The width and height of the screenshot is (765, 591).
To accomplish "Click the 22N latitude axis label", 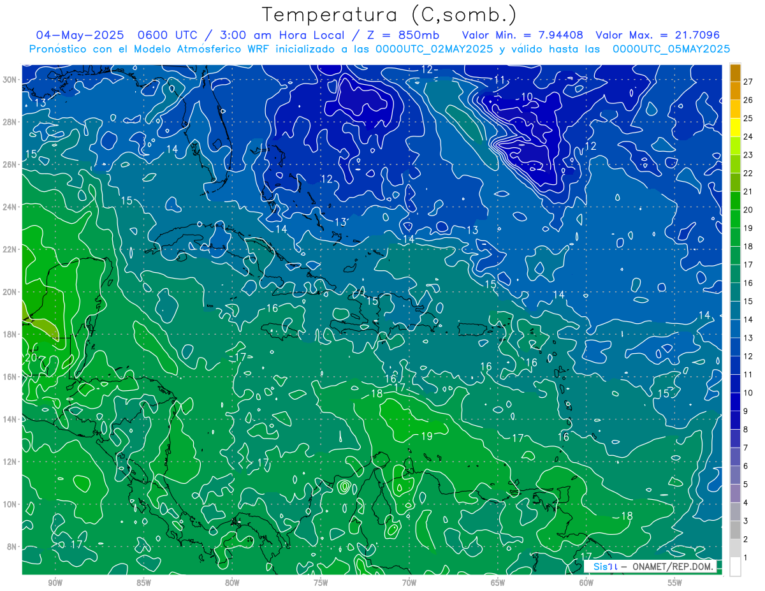I will [10, 249].
